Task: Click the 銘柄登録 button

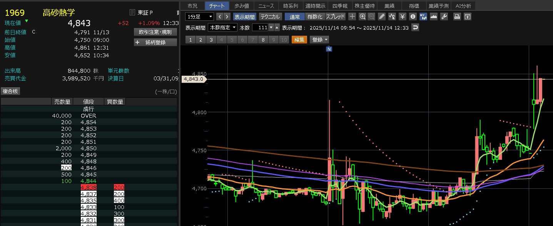Action: tap(155, 42)
